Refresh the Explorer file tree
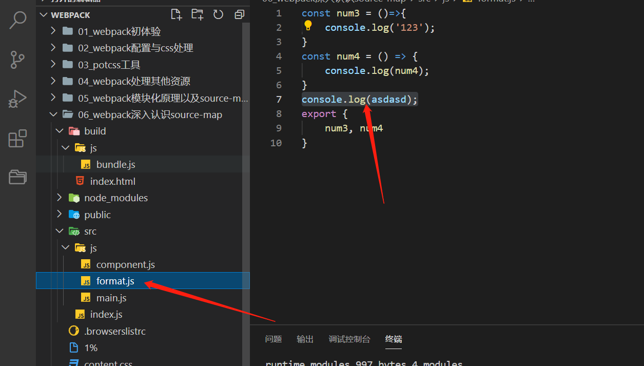 [x=218, y=14]
